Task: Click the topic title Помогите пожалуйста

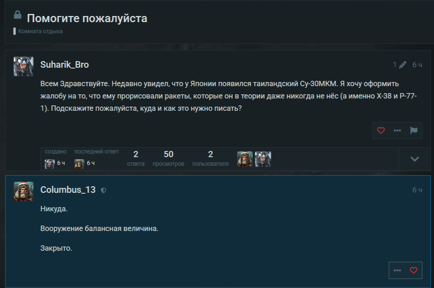Action: pos(87,18)
